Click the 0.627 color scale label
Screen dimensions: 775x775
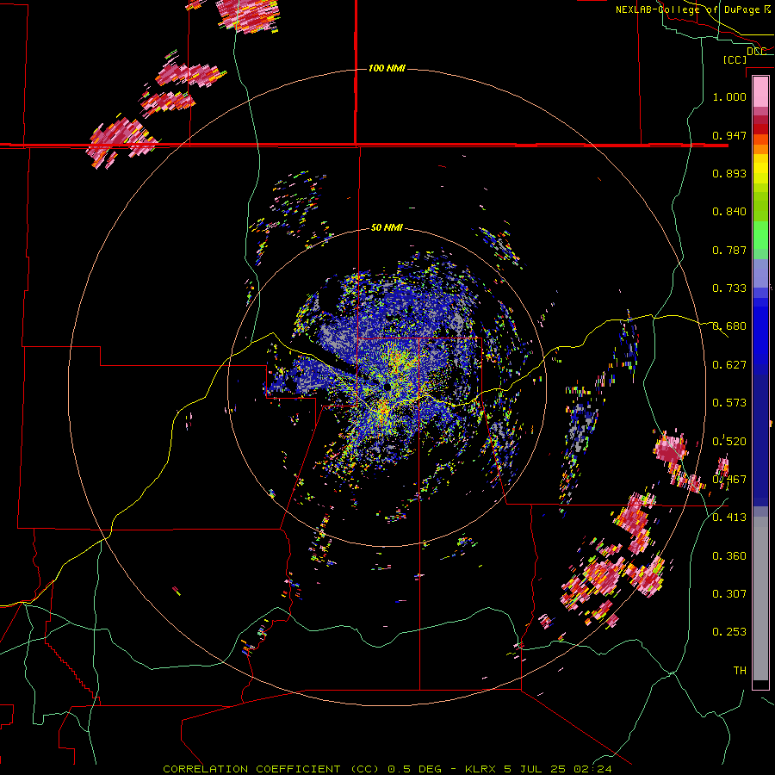pos(729,365)
